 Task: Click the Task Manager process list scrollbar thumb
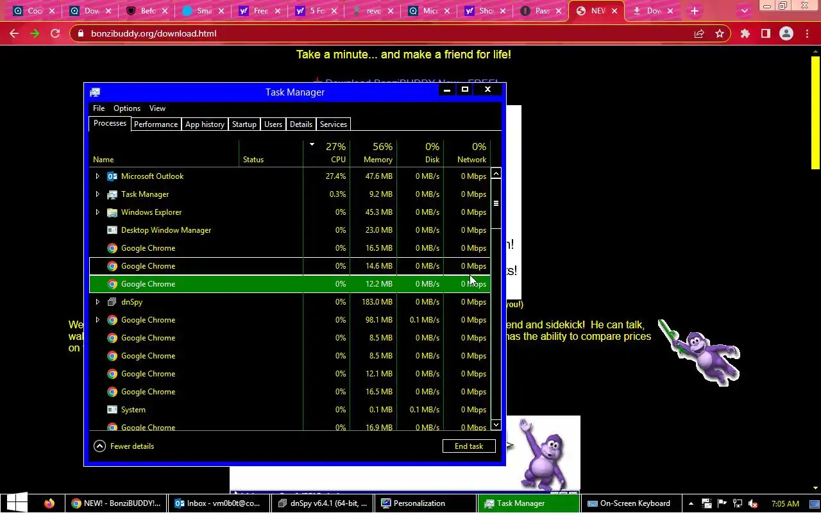pos(496,204)
